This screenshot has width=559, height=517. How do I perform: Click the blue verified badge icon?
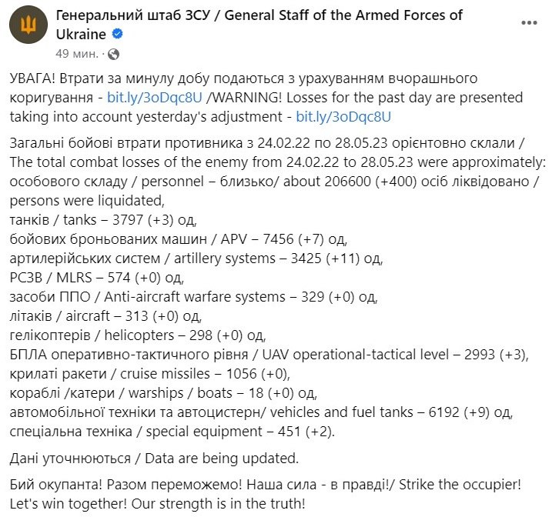[118, 34]
